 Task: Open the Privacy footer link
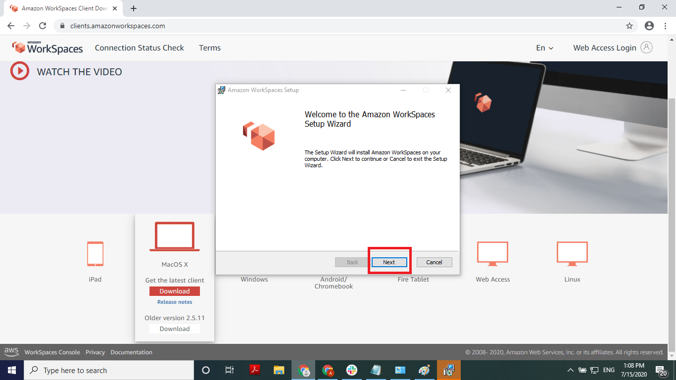tap(95, 352)
